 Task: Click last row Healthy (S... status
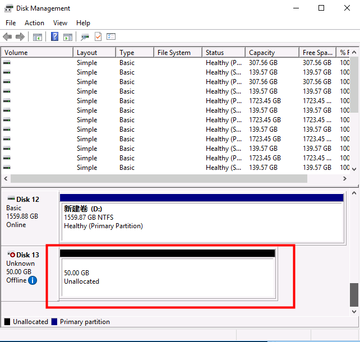(223, 168)
